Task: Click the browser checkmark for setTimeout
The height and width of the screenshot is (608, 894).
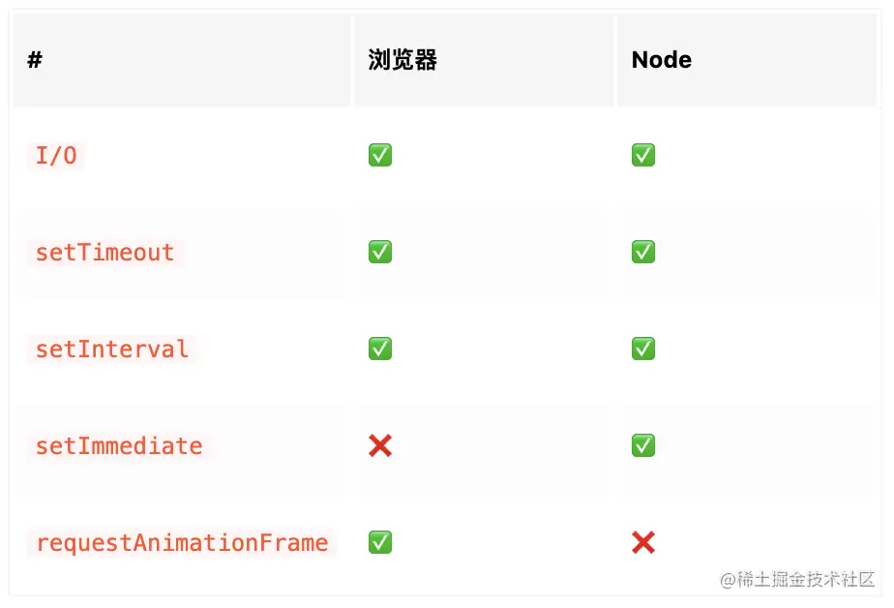Action: (379, 252)
